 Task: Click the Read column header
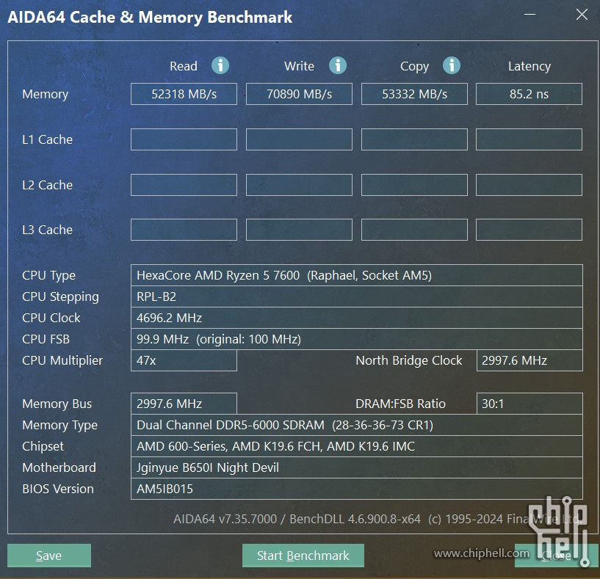[x=184, y=66]
